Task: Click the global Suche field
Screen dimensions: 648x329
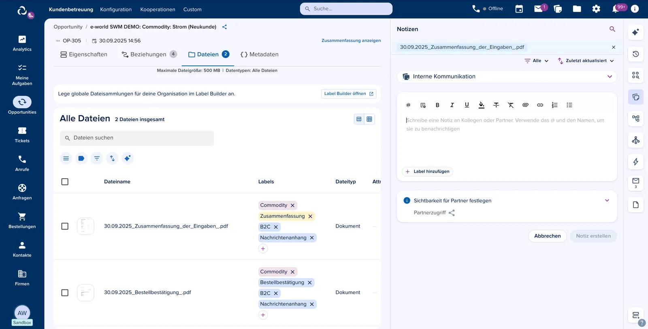Action: (x=346, y=9)
